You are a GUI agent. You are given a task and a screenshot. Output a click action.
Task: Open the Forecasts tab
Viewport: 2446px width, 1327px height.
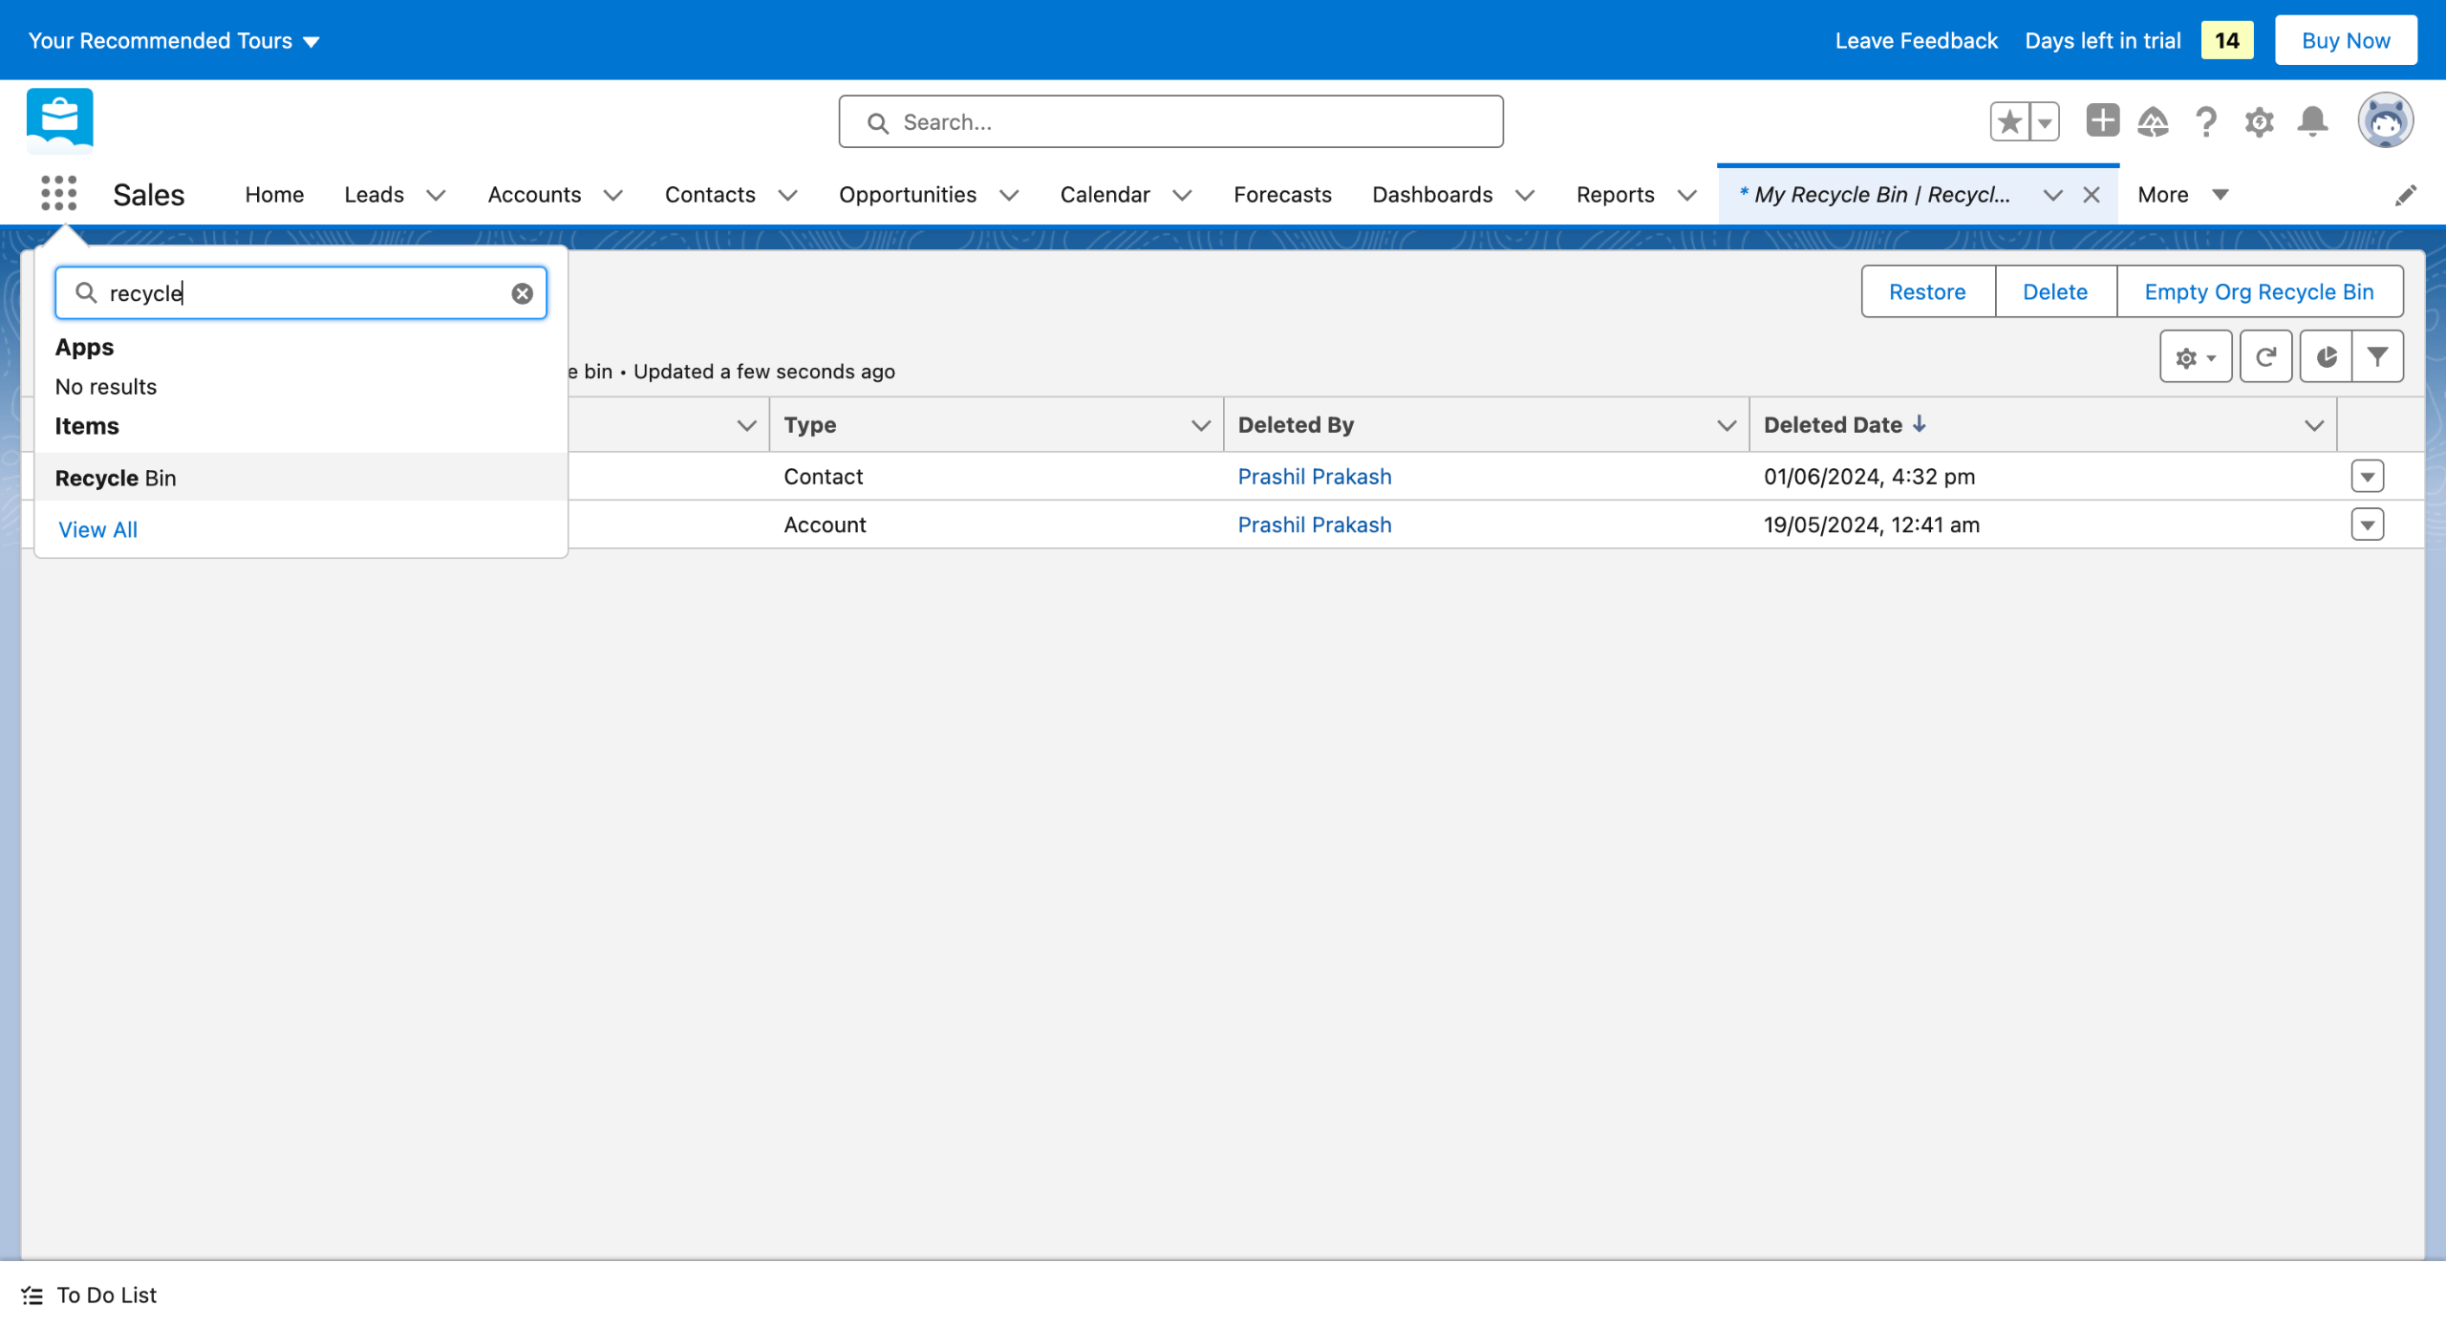click(x=1282, y=195)
